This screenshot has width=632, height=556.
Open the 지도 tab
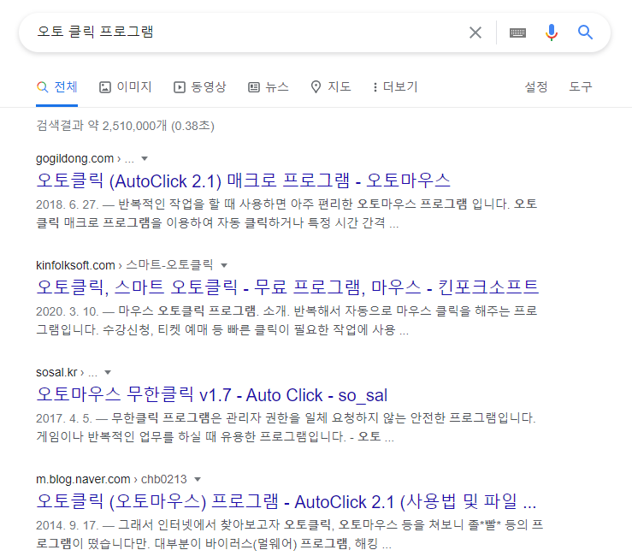pyautogui.click(x=331, y=87)
